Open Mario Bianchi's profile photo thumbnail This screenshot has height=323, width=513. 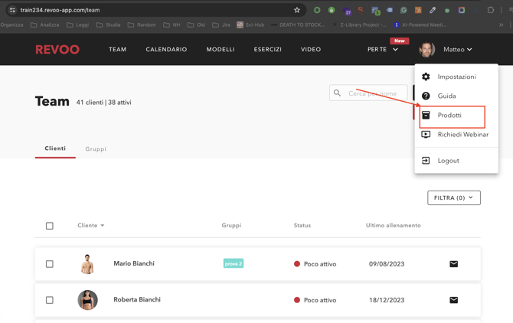pos(87,264)
